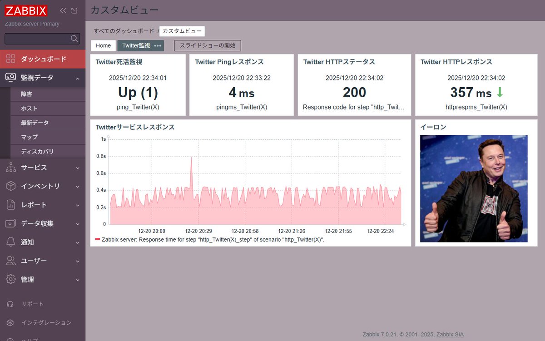Expand the データ収集 menu chevron

[x=77, y=224]
